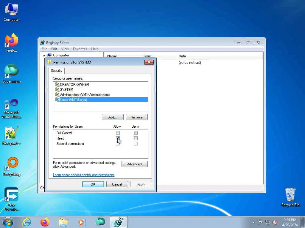Open Supermium from the taskbar
This screenshot has height=228, width=305.
tap(100, 222)
